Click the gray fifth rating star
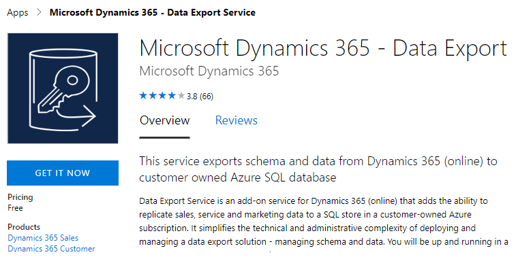This screenshot has height=259, width=518. pos(181,96)
